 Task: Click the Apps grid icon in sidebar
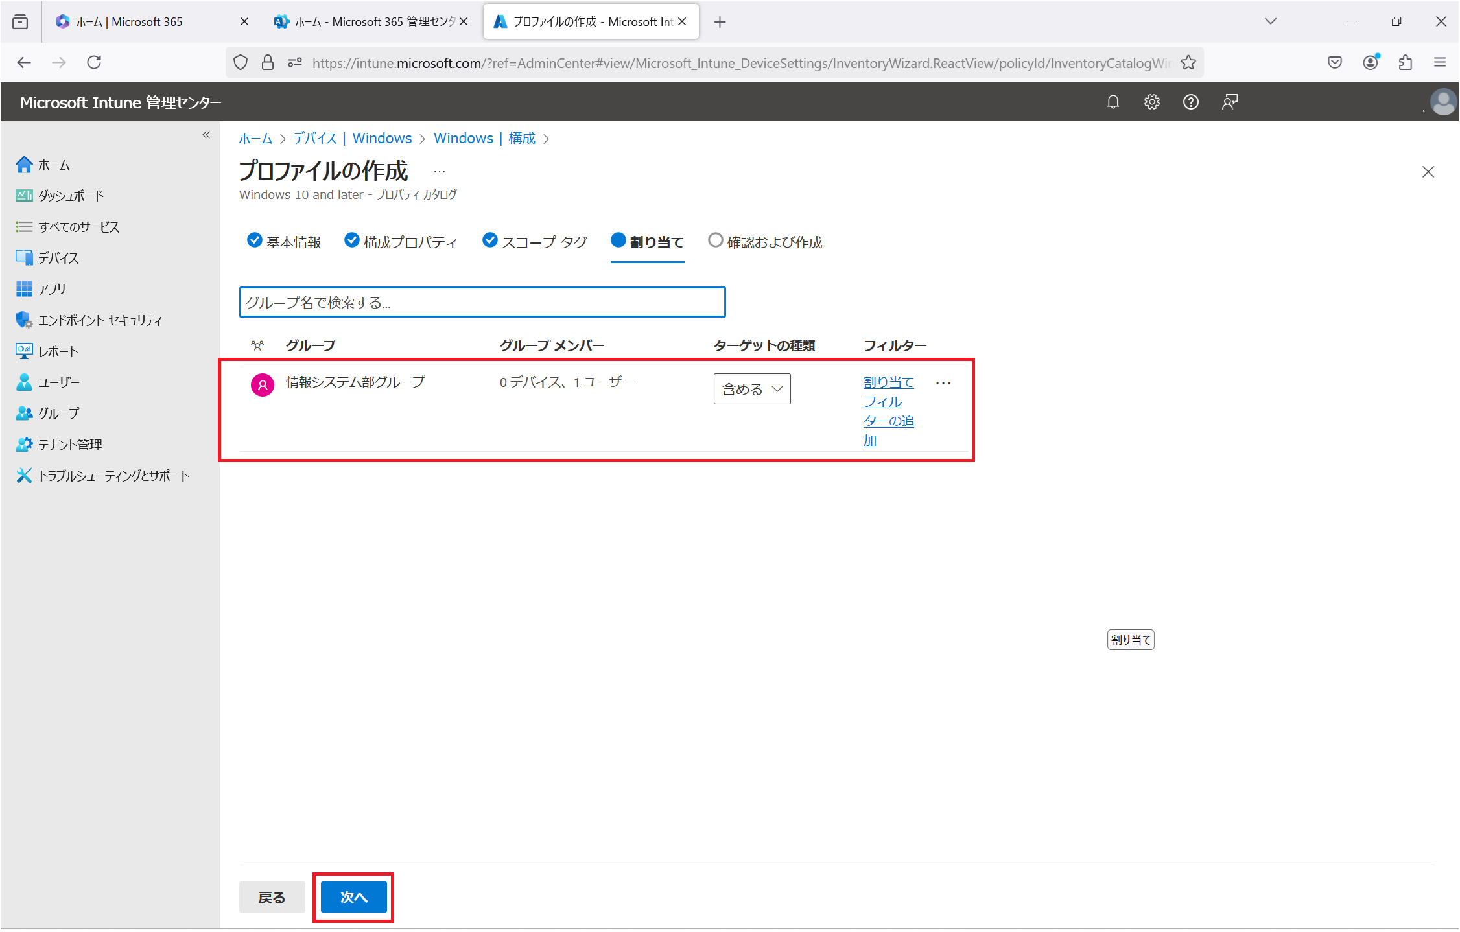pos(24,288)
